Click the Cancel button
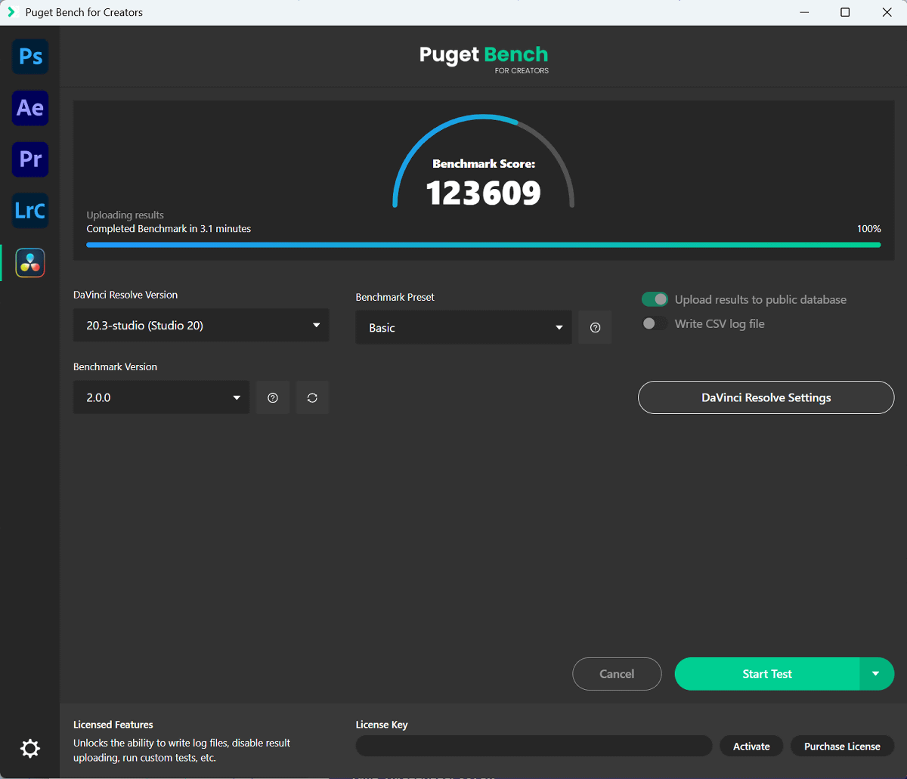The height and width of the screenshot is (779, 907). pos(617,674)
